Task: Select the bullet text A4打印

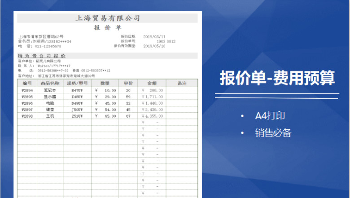Action: click(x=270, y=116)
